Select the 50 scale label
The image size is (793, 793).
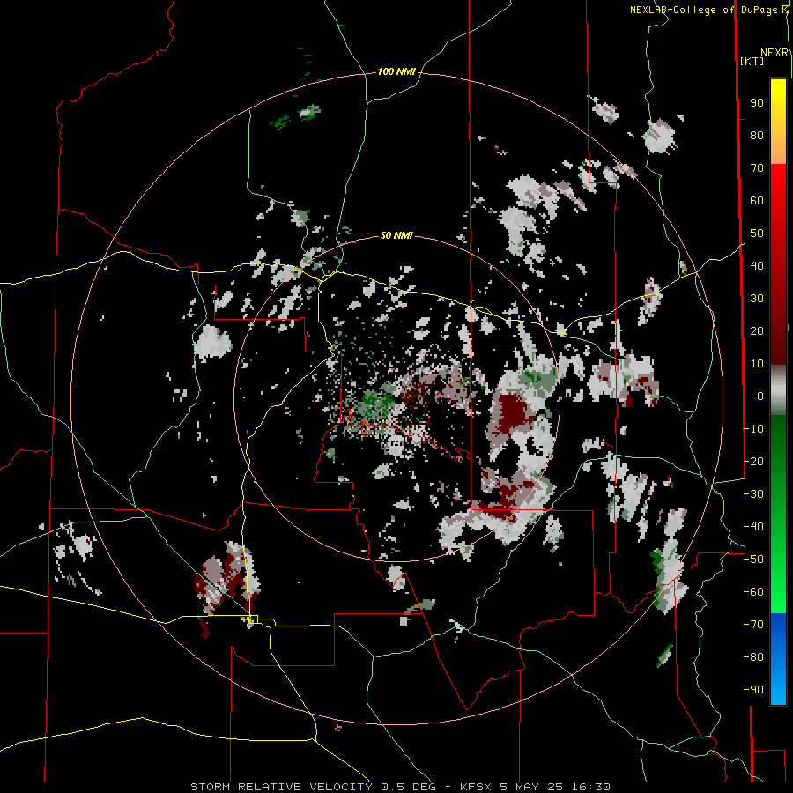tap(757, 233)
